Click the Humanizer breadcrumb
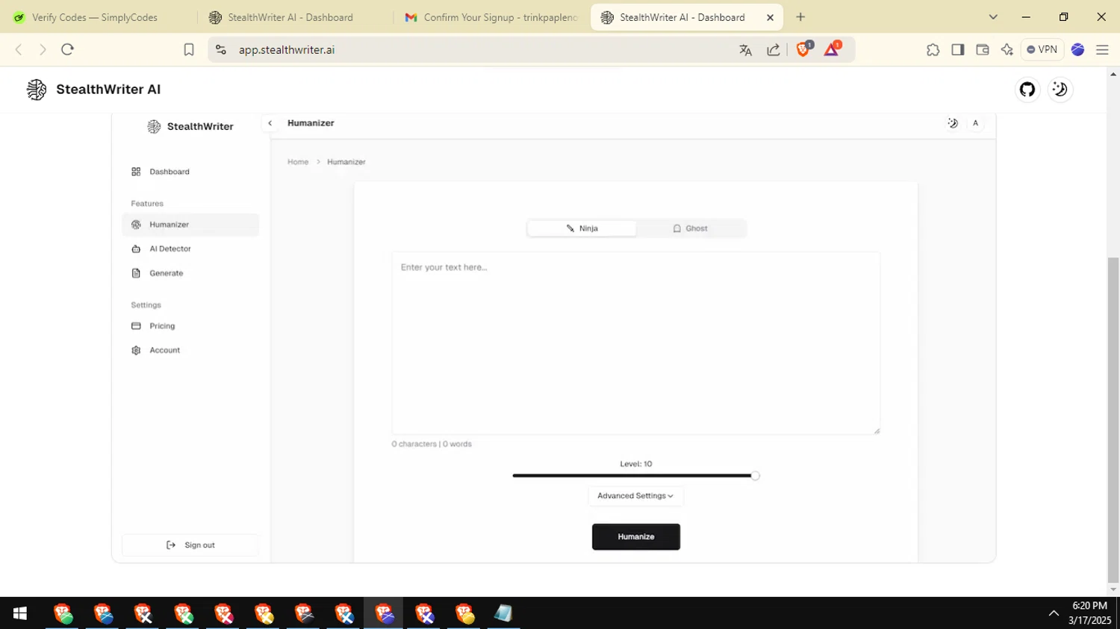Screen dimensions: 1120x629 [346, 162]
